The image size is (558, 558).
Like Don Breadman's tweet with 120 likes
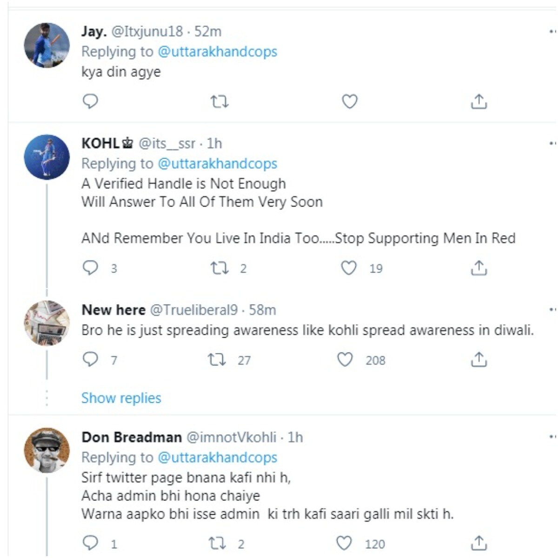[344, 543]
